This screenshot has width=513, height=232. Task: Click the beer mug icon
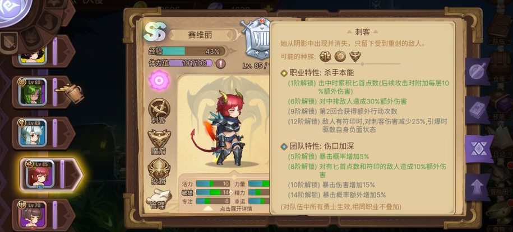tap(71, 93)
